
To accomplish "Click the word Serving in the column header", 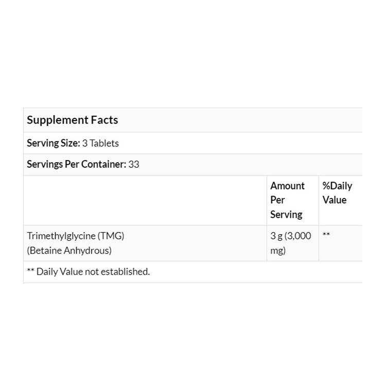I will (x=286, y=214).
